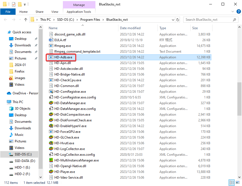Screen dimensions: 242x186
Task: Click the Up one level arrow
Action: (26, 20)
